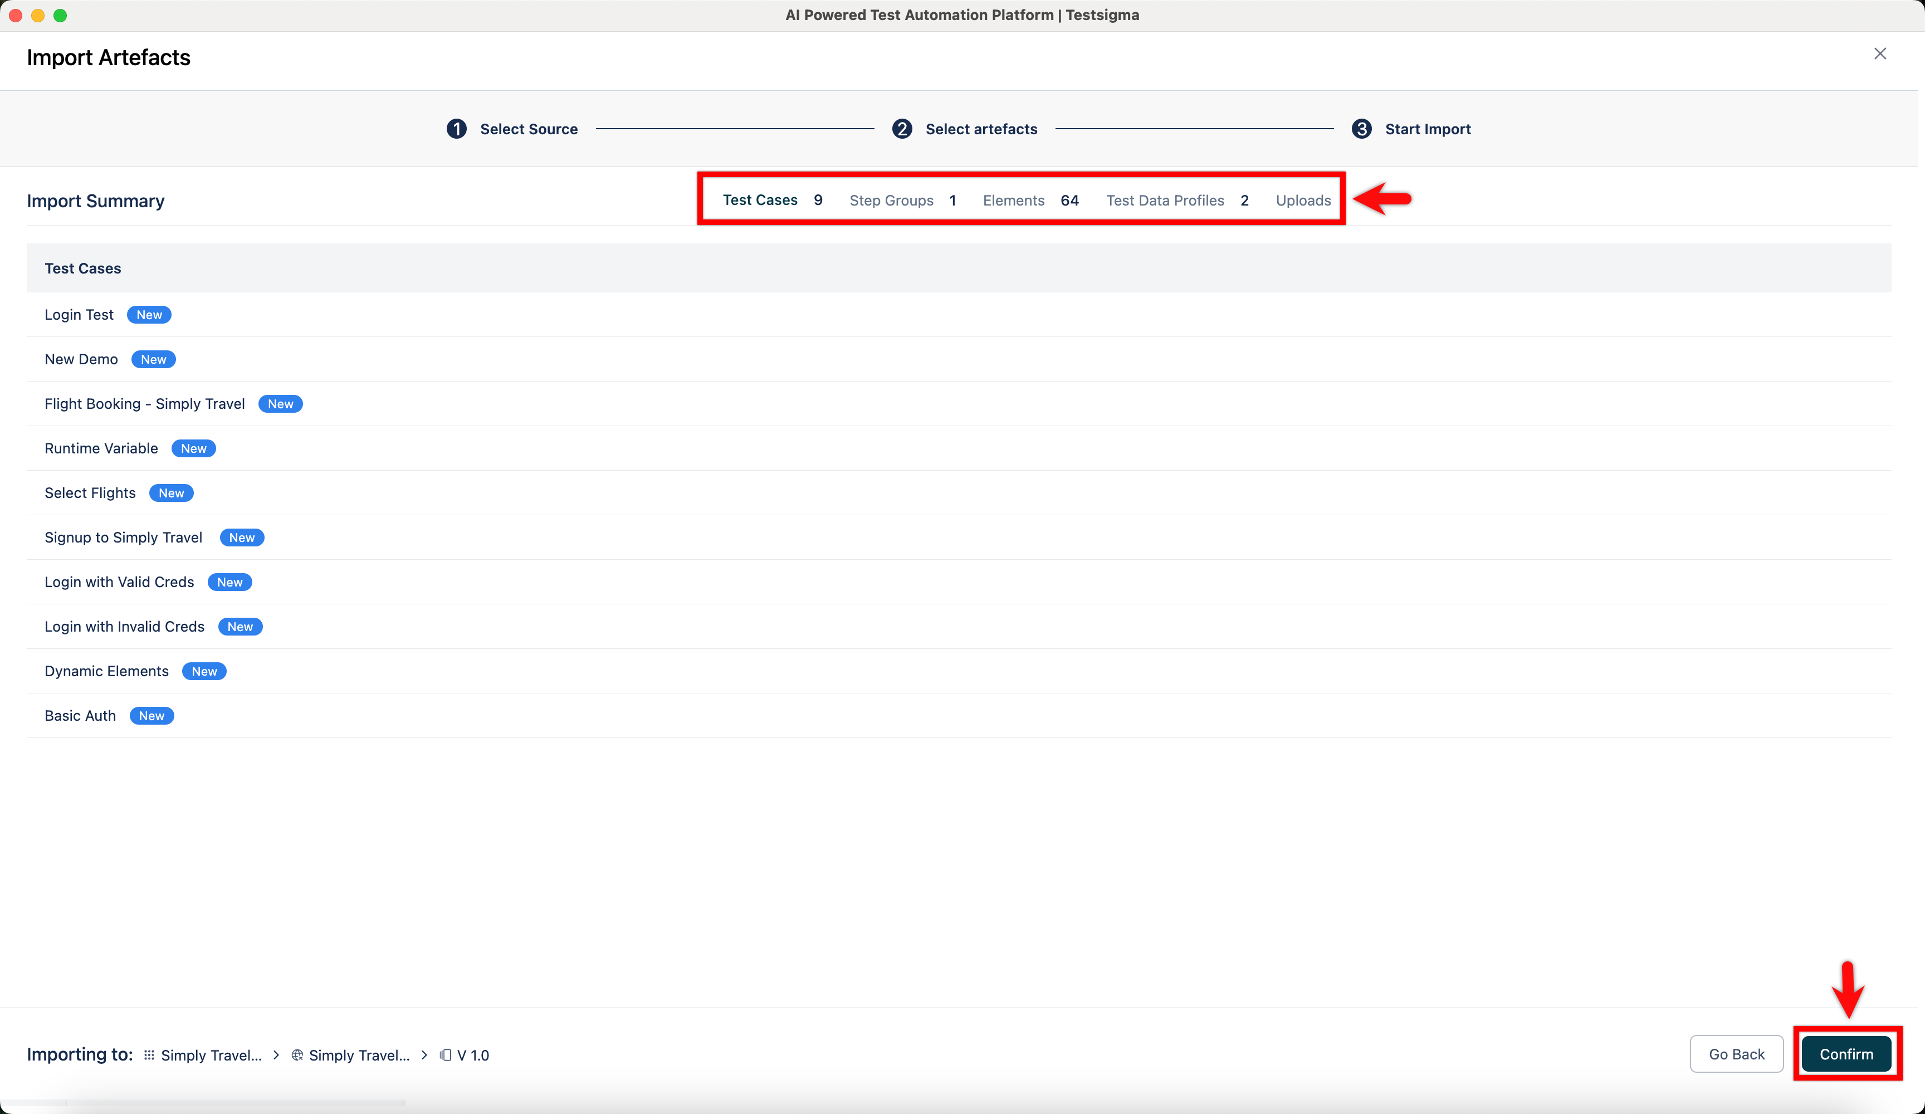Image resolution: width=1925 pixels, height=1114 pixels.
Task: Click the globe application icon in footer
Action: 297,1055
